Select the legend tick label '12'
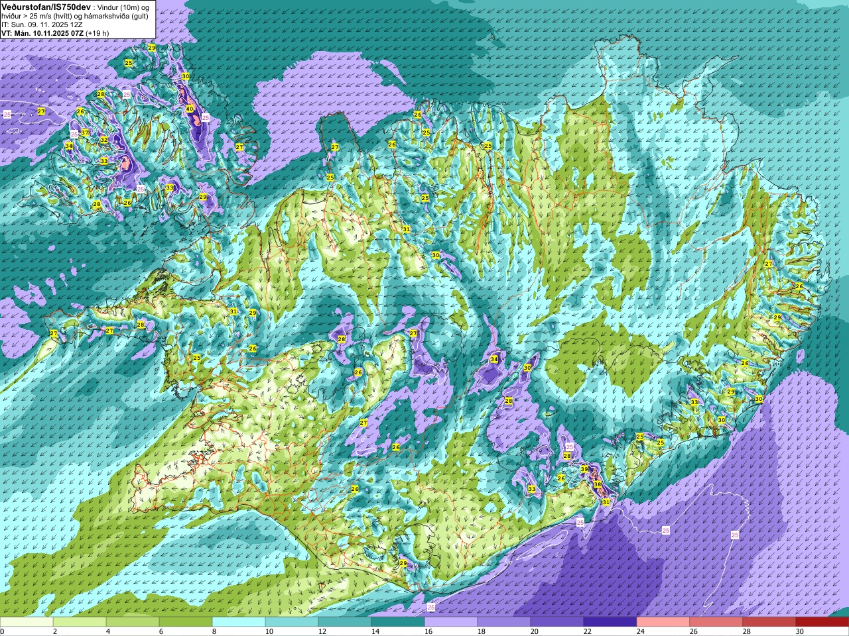 322,631
